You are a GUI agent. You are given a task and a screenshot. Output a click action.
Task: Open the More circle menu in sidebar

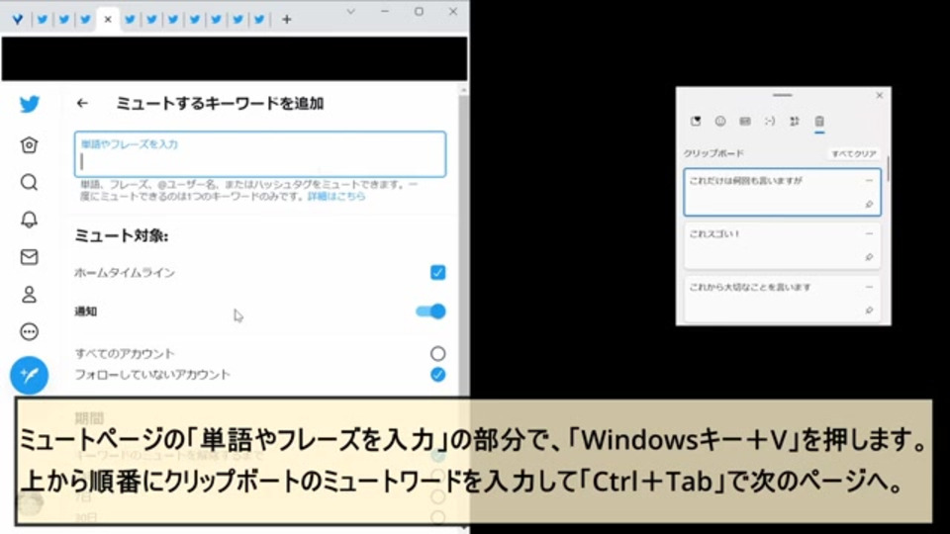[x=29, y=332]
